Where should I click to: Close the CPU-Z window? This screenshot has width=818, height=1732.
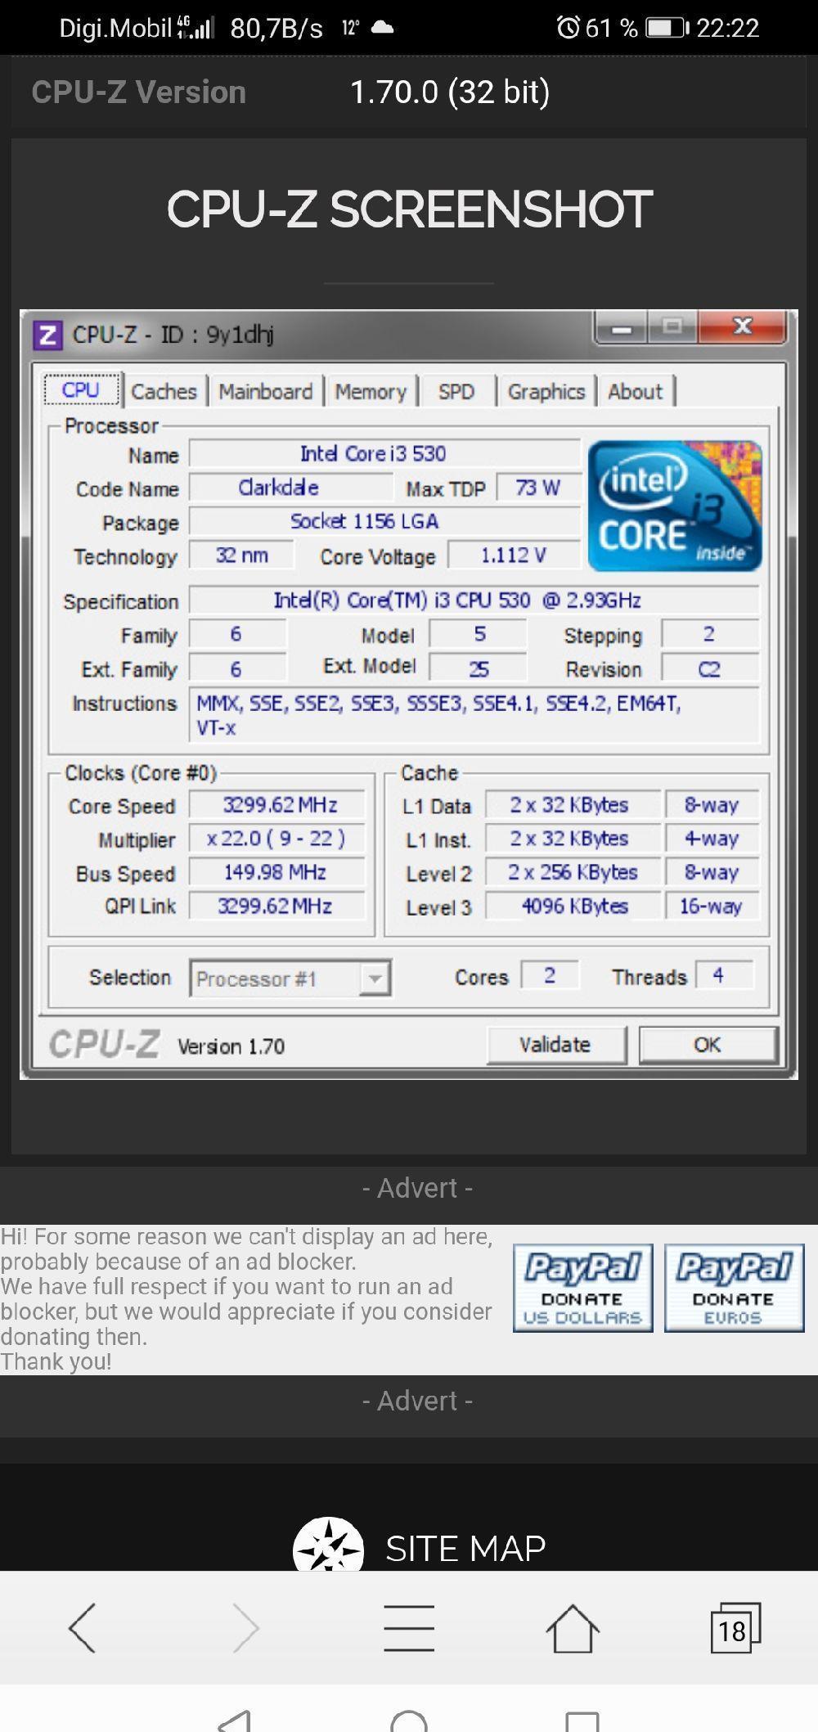(x=743, y=327)
